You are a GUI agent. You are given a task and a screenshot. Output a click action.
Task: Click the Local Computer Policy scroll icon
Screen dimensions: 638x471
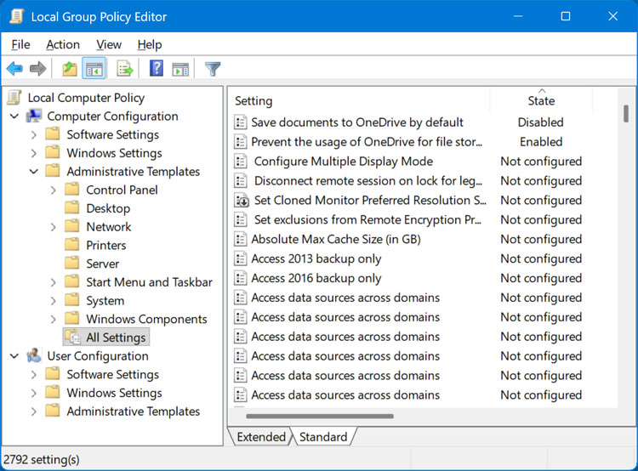tap(14, 98)
